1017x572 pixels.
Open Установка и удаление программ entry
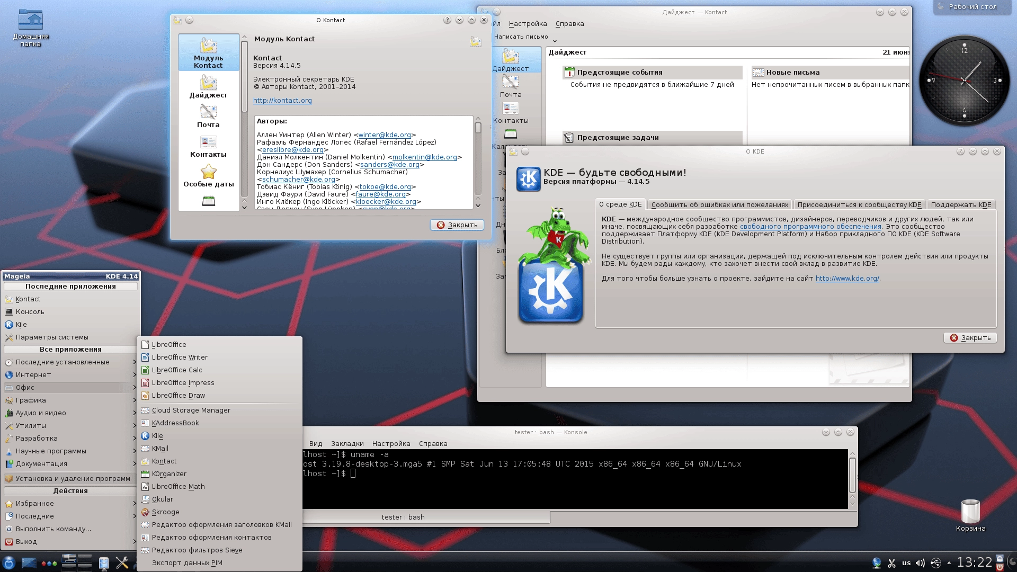pyautogui.click(x=70, y=479)
